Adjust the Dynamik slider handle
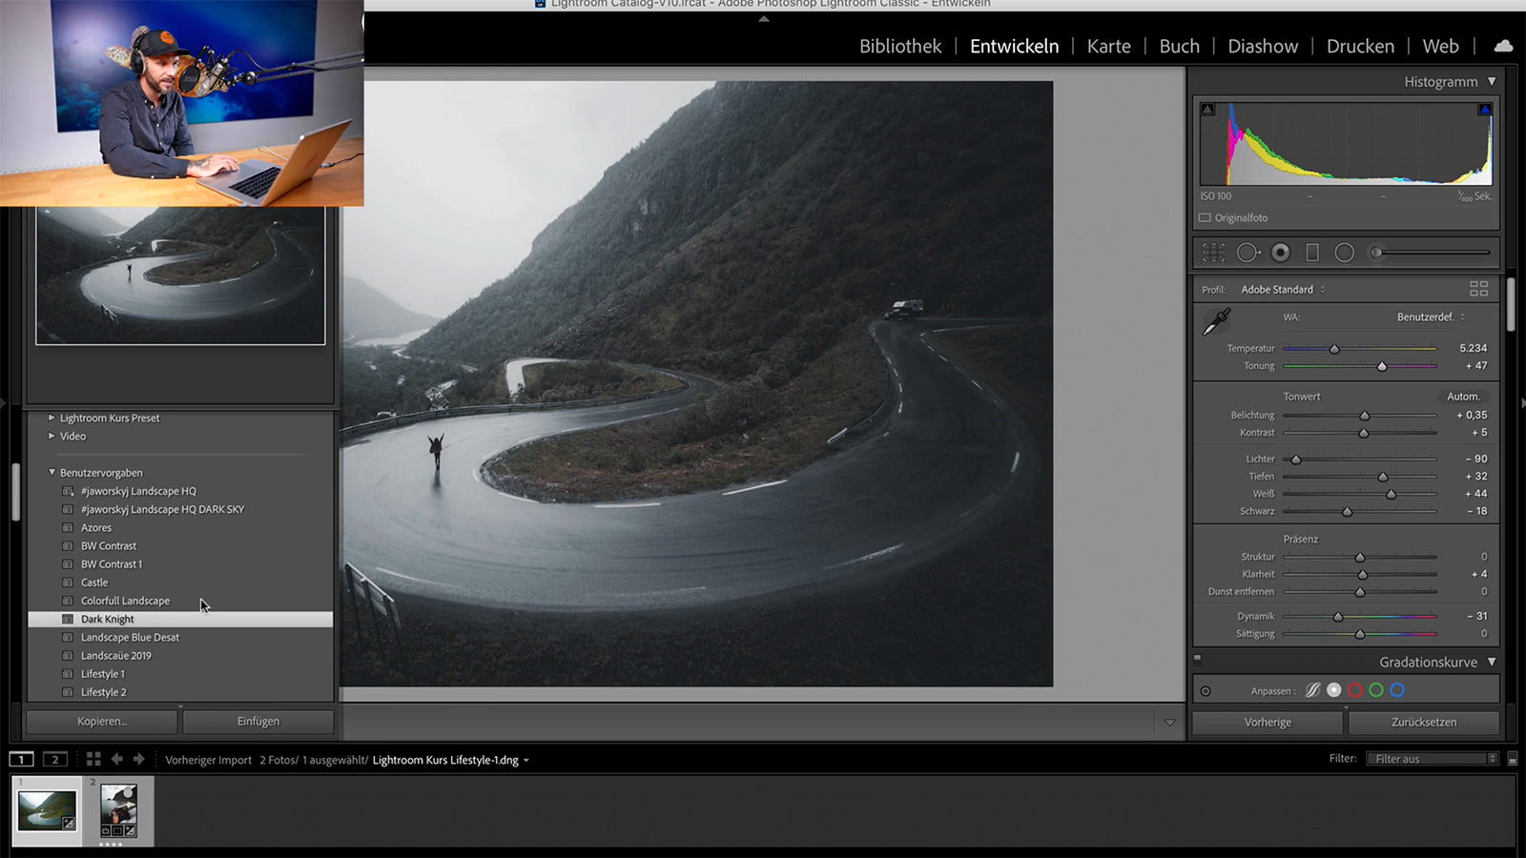Screen dimensions: 1526x858 [x=1338, y=617]
